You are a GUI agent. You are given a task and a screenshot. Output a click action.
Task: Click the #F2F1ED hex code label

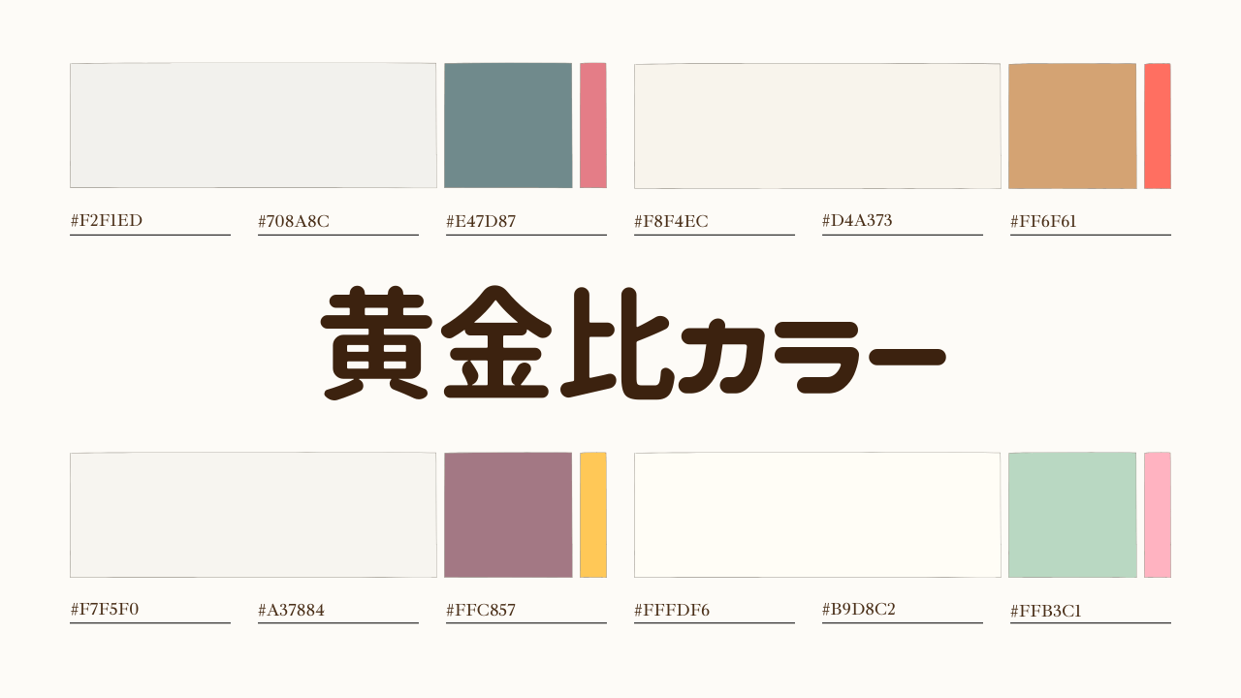[x=107, y=221]
